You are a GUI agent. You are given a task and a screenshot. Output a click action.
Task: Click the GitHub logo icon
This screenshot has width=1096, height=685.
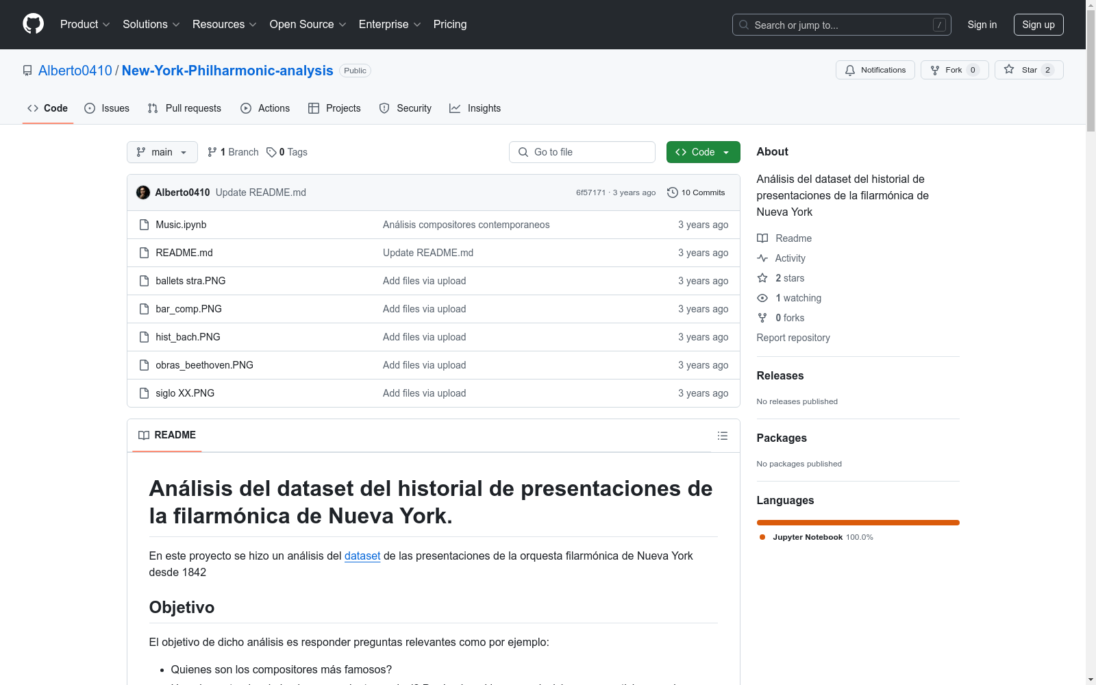[33, 24]
